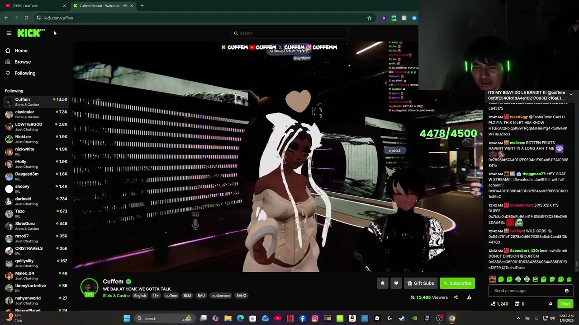Reload the page
Viewport: 579px width, 325px height.
tap(27, 18)
